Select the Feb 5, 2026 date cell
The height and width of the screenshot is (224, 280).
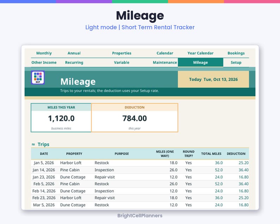point(44,184)
